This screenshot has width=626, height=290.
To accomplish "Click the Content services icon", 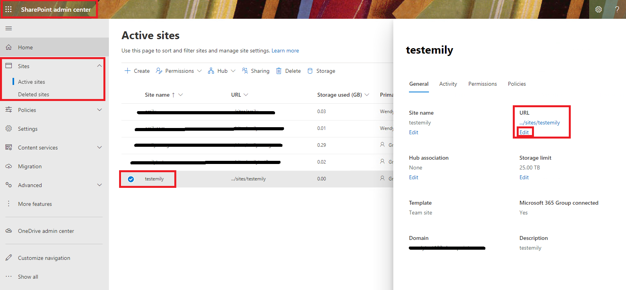I will point(9,147).
